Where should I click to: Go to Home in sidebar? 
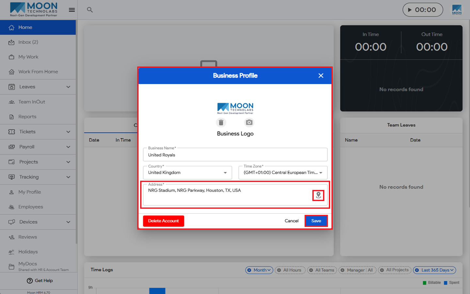click(x=38, y=27)
